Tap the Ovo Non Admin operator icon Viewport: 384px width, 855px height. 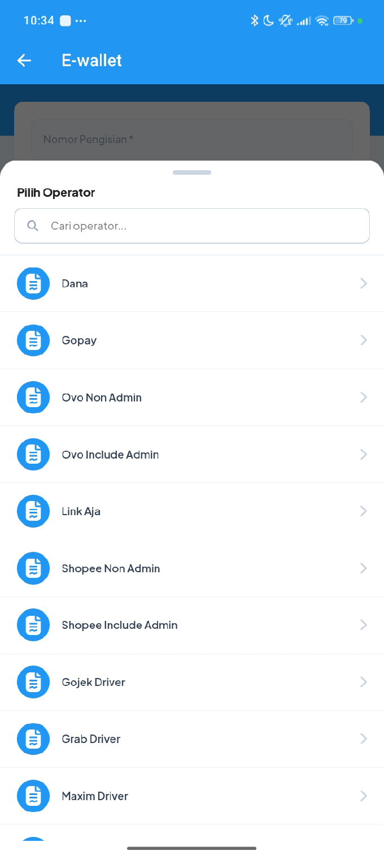point(33,397)
